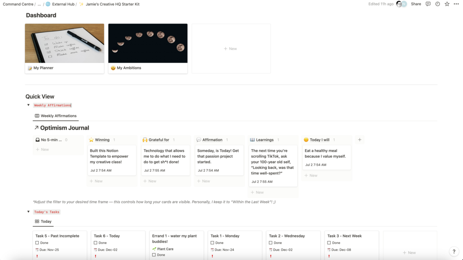The image size is (463, 260).
Task: Add new card under Winning column
Action: 96,181
